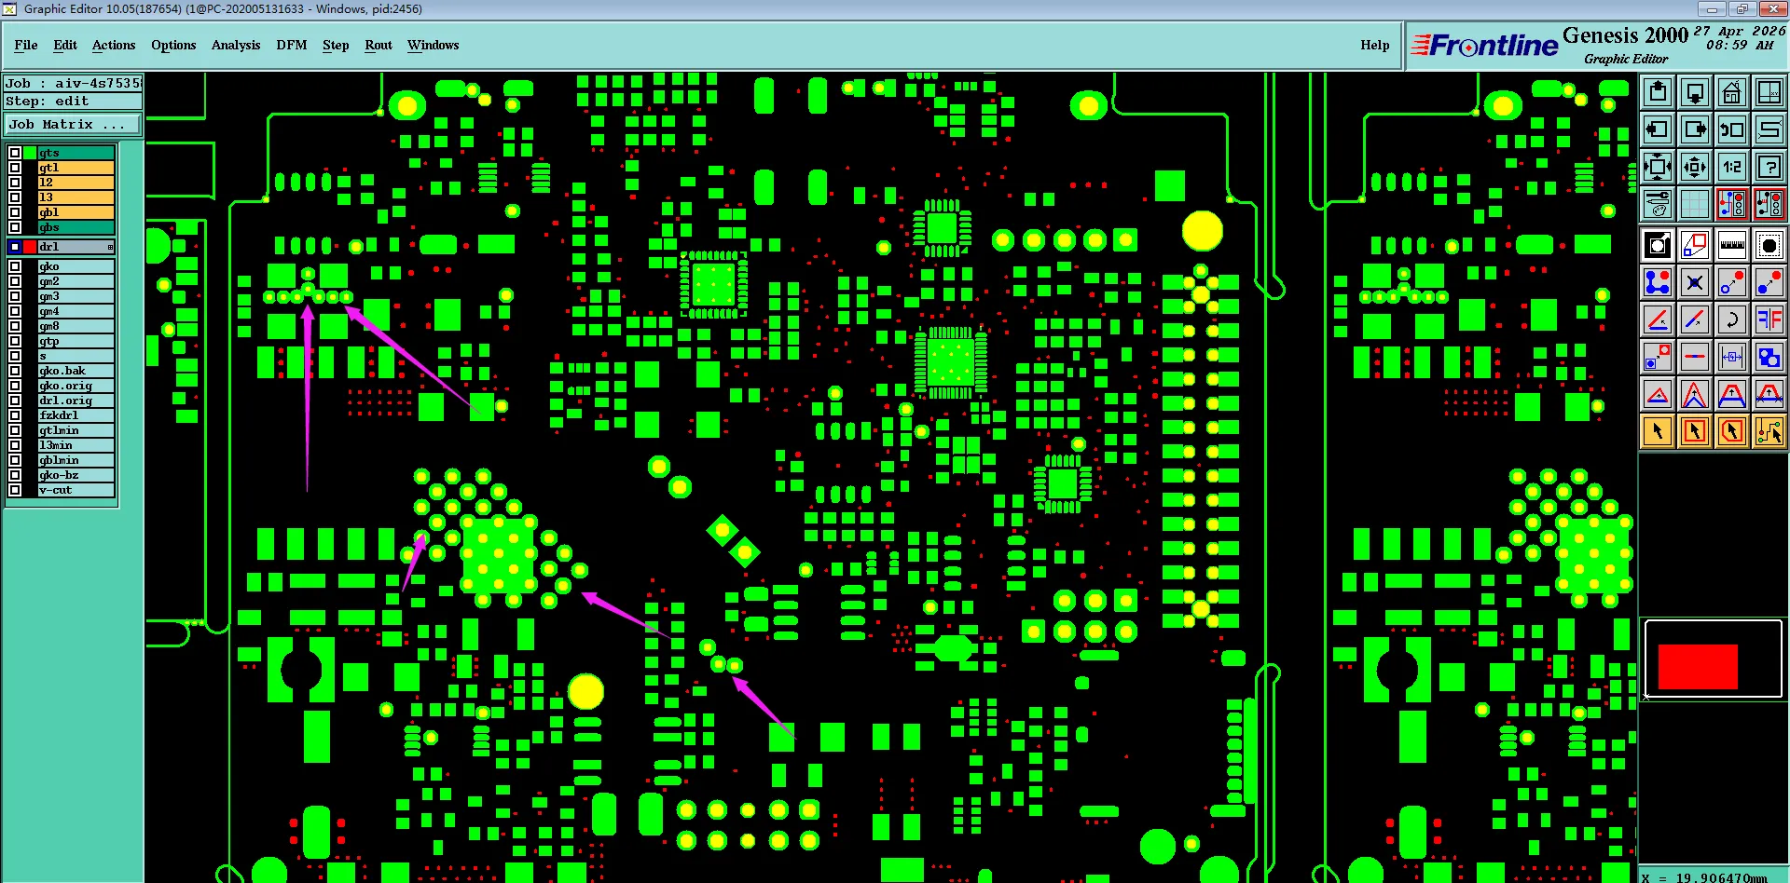
Task: Select the gbs layer name
Action: coord(76,227)
